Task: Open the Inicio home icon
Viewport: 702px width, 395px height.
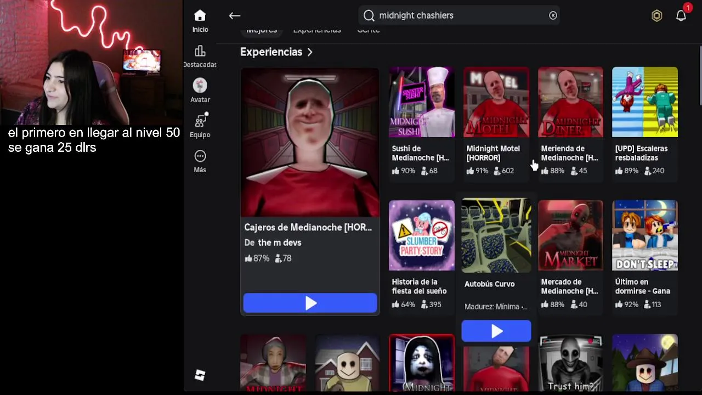Action: [x=200, y=16]
